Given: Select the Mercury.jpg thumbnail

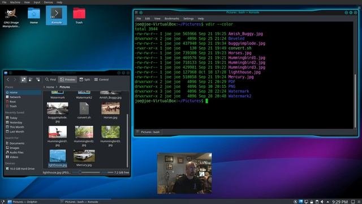Looking at the screenshot, I should tap(84, 156).
